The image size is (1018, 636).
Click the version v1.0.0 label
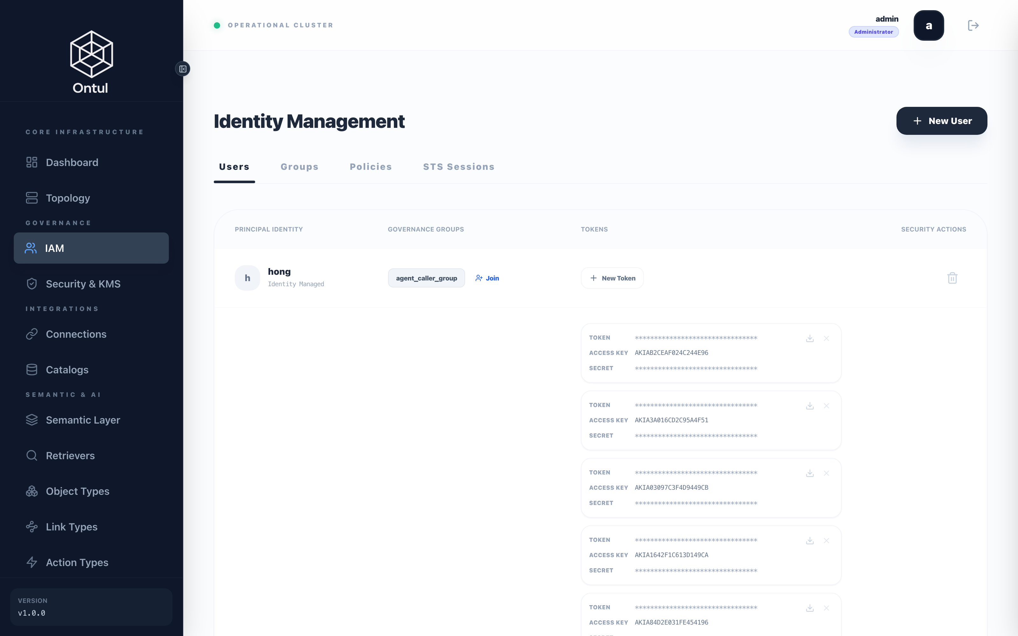point(31,613)
